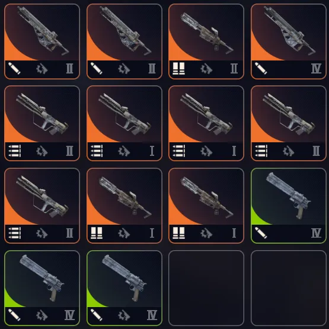Click the single bullet icon on the orange tier IV rifle
Screen dimensions: 329x329
261,68
